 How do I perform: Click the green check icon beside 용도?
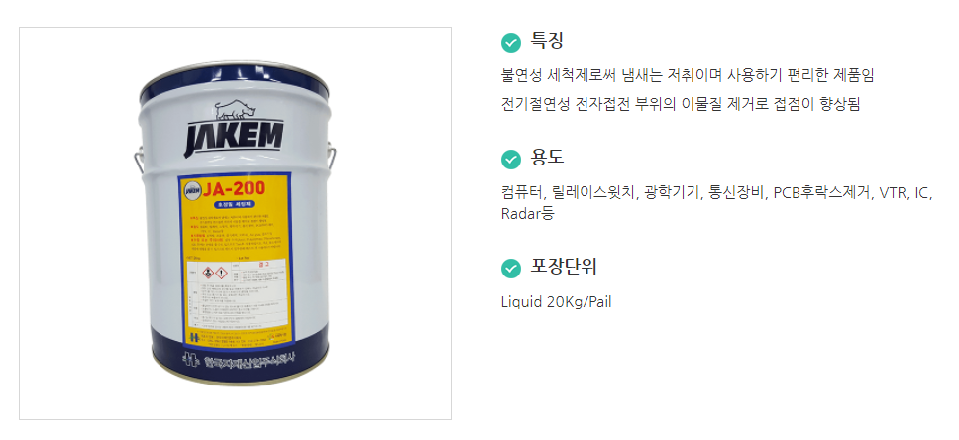click(510, 159)
